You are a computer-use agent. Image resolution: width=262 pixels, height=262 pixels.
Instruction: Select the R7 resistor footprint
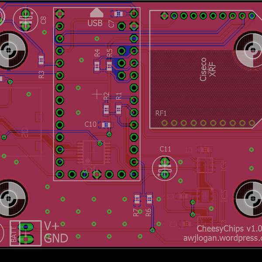(x=137, y=200)
